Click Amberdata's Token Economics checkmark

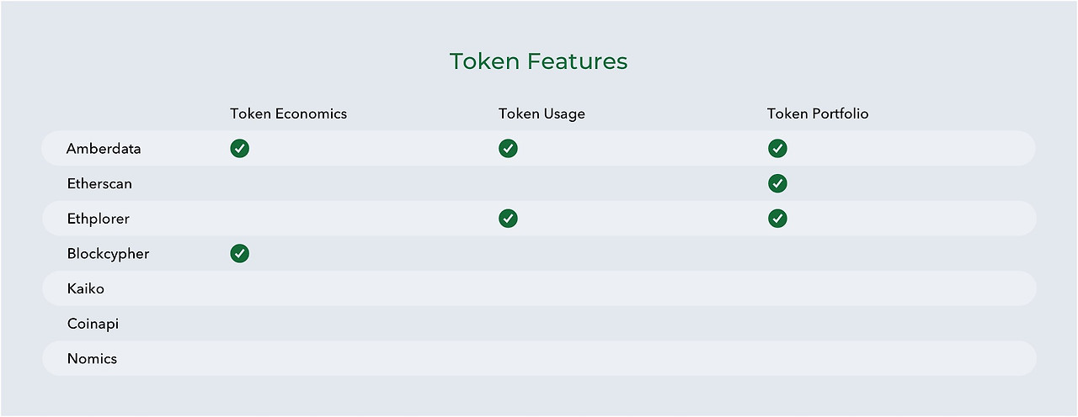[240, 149]
